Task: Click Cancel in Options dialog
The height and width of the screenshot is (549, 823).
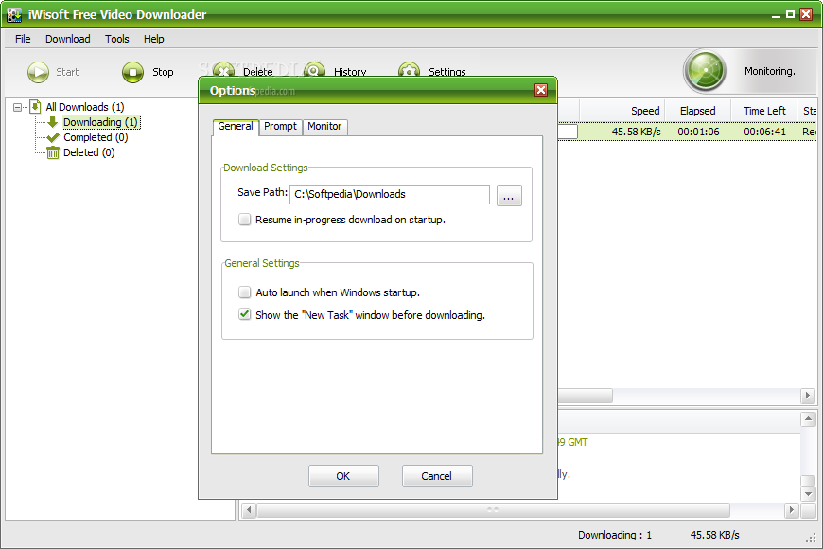Action: coord(437,476)
